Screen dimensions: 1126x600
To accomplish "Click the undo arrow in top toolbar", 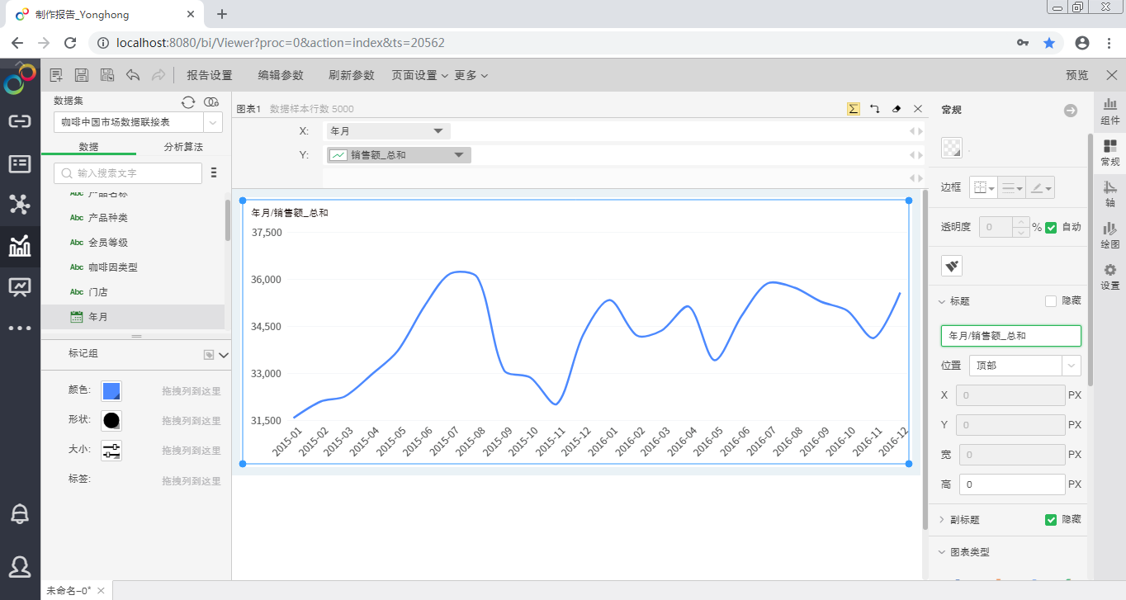I will (133, 75).
